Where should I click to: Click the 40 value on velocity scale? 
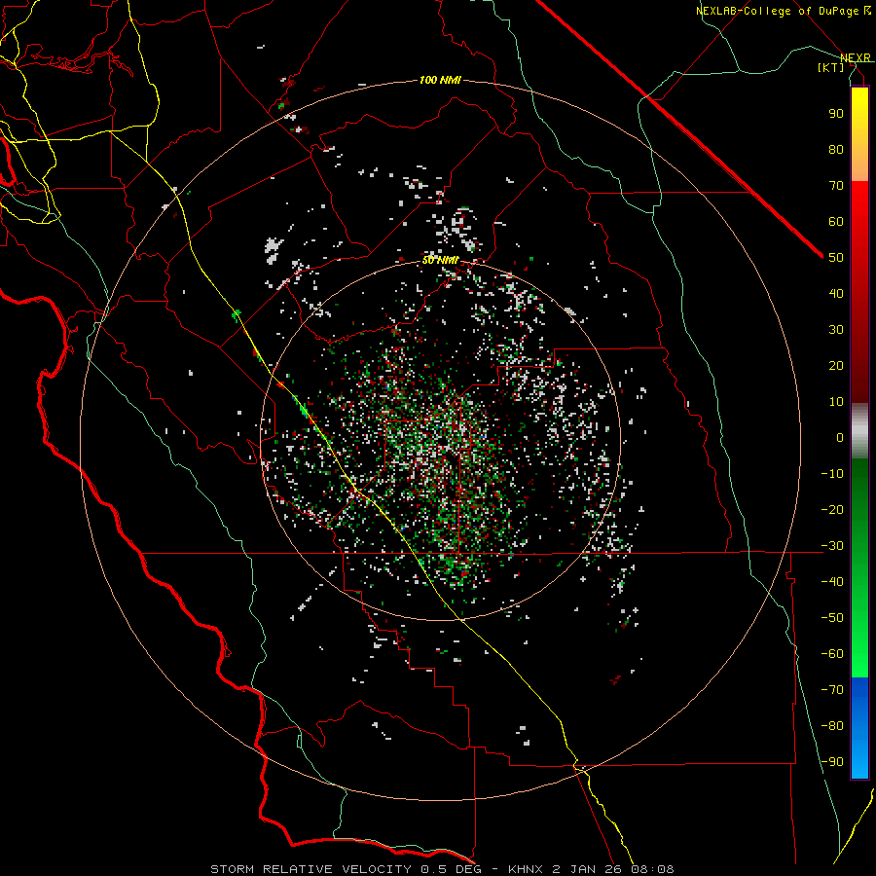836,293
